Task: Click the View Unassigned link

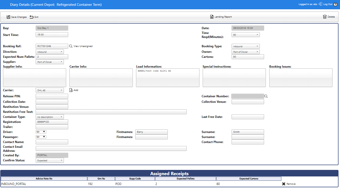Action: click(x=83, y=46)
